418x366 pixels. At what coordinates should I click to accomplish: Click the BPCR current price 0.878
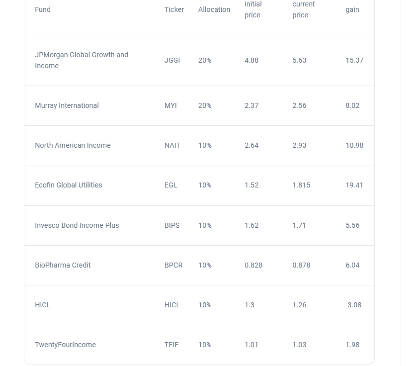click(x=301, y=265)
